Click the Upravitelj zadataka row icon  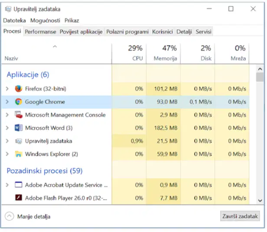tap(18, 141)
